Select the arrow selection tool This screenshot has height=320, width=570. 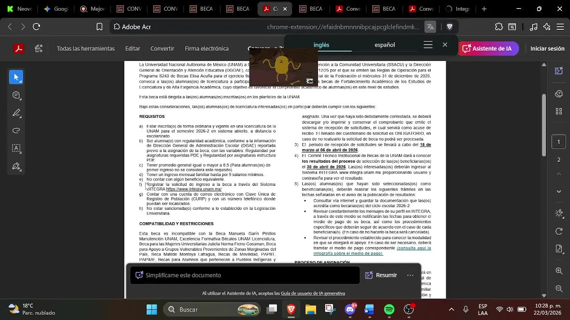point(16,77)
